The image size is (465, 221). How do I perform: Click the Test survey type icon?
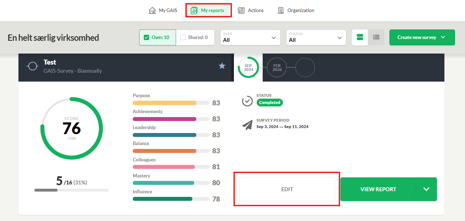33,66
